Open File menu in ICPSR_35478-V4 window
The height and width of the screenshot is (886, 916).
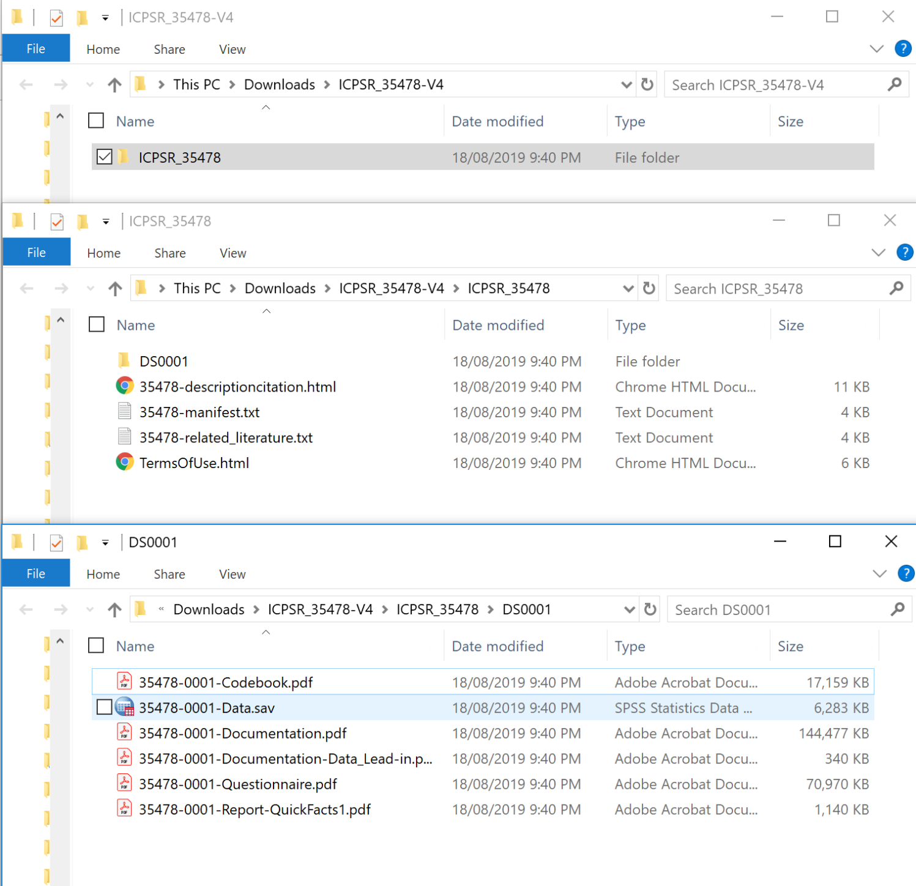[35, 48]
